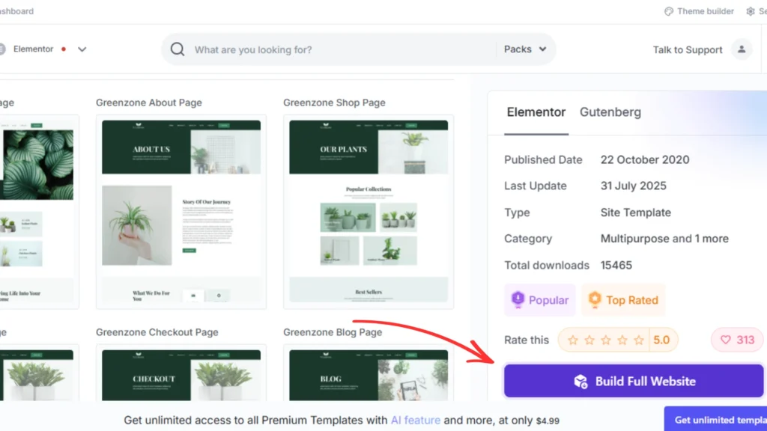This screenshot has width=767, height=431.
Task: Click the settings gear icon at top right
Action: point(751,11)
